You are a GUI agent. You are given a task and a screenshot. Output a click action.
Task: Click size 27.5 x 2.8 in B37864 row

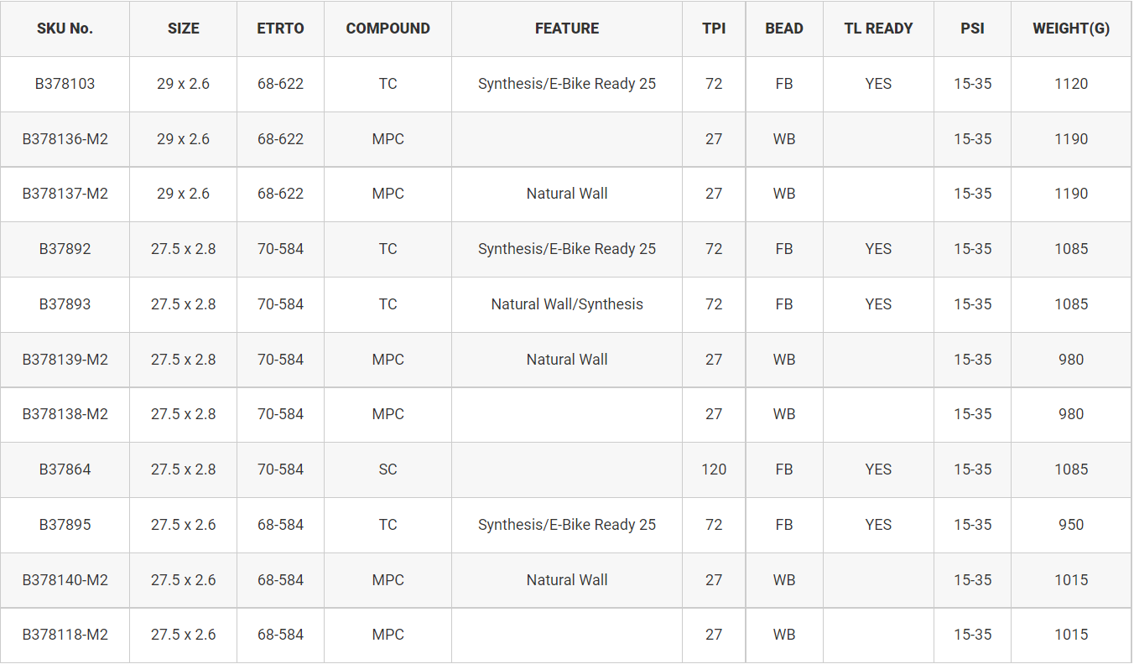tap(184, 469)
